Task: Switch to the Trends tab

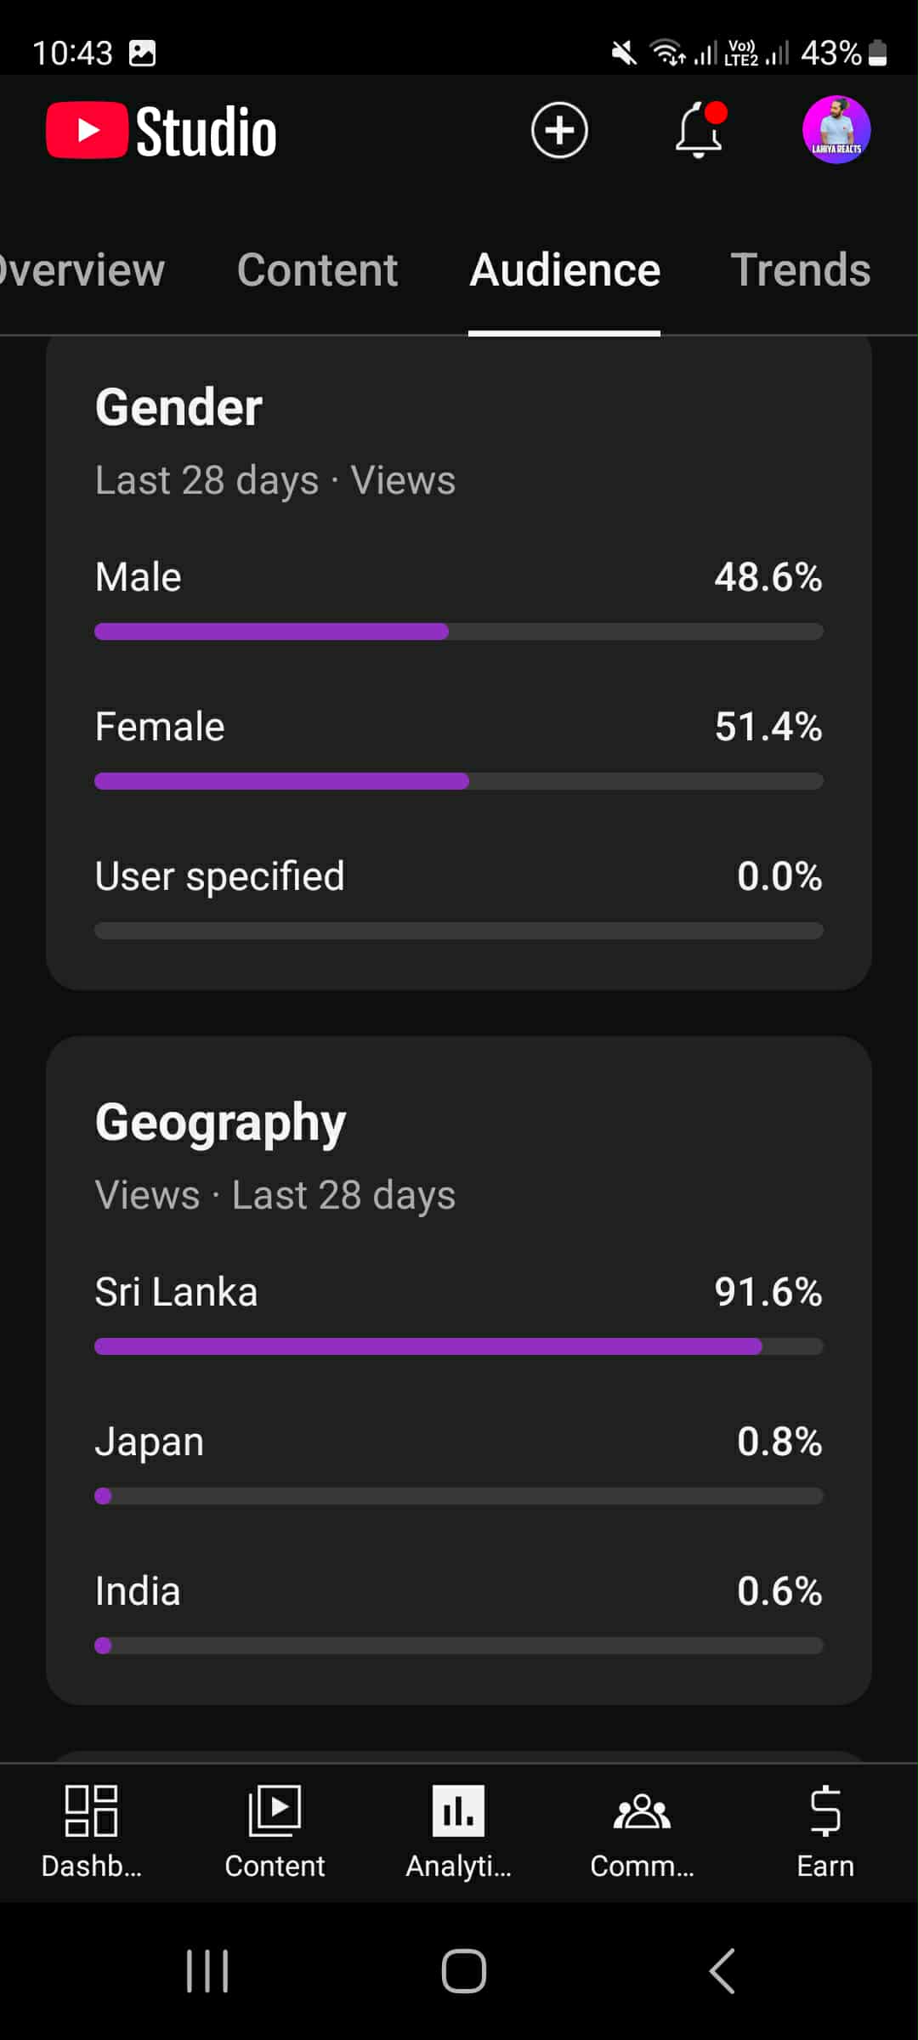Action: pos(800,270)
